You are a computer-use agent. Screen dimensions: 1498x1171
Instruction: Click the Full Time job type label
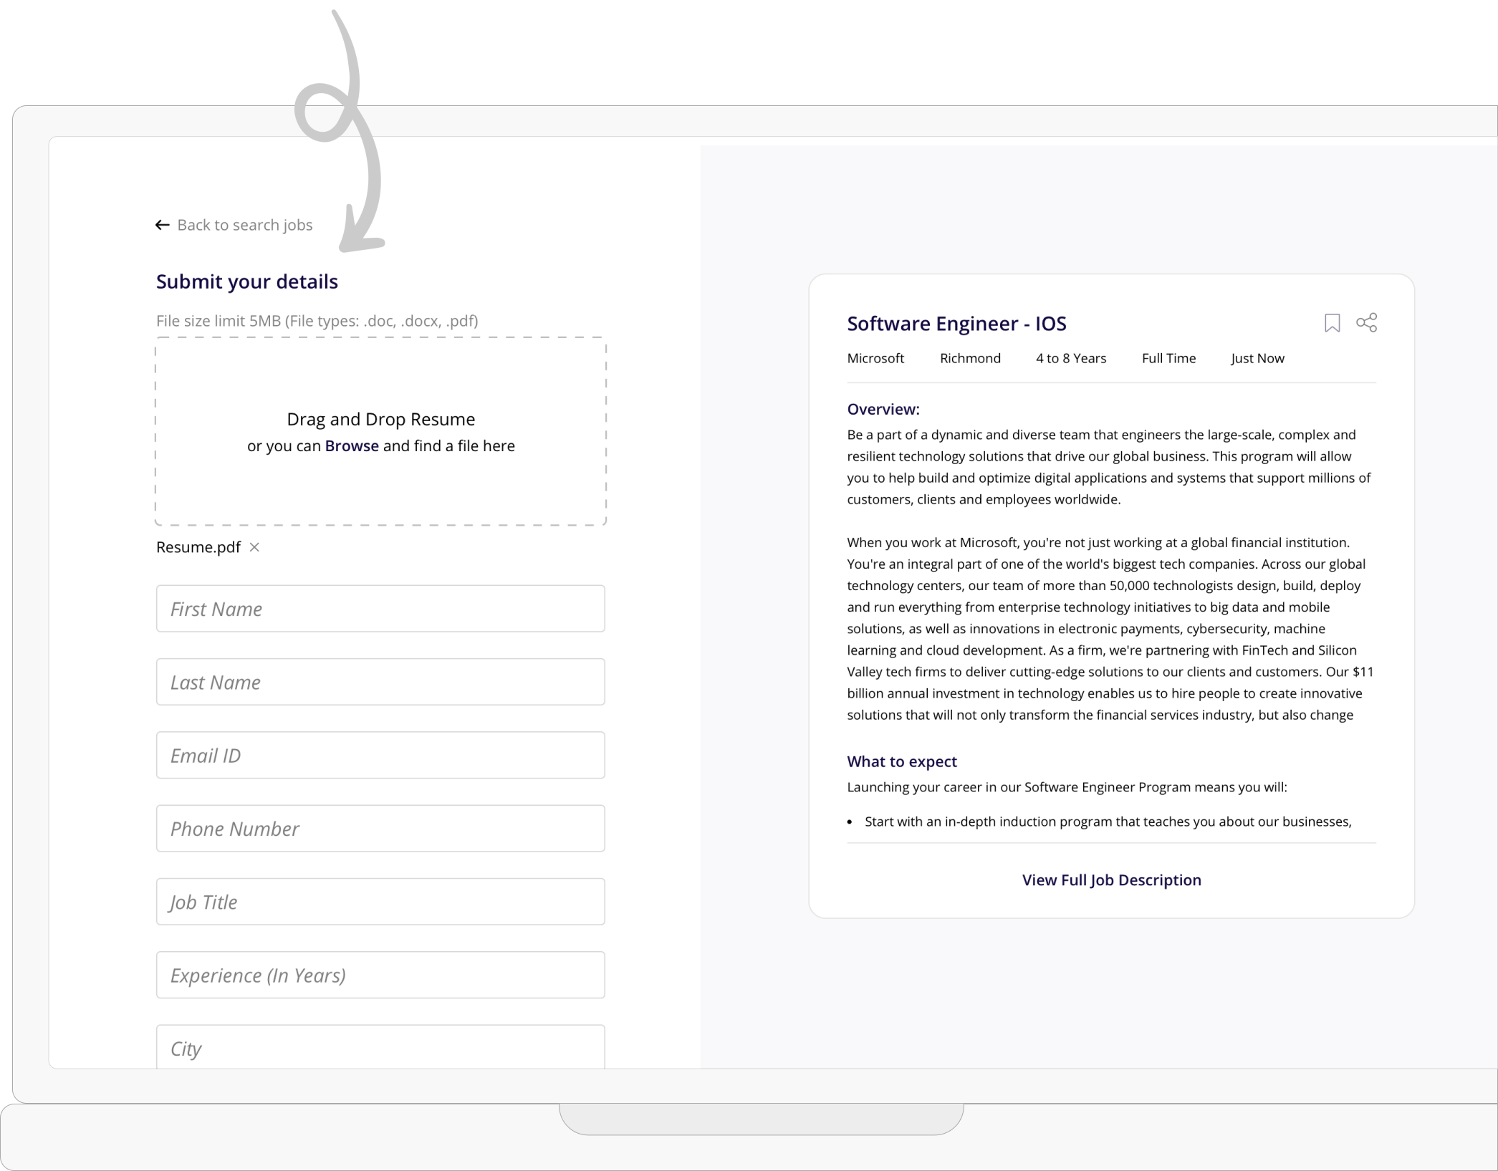pyautogui.click(x=1168, y=358)
